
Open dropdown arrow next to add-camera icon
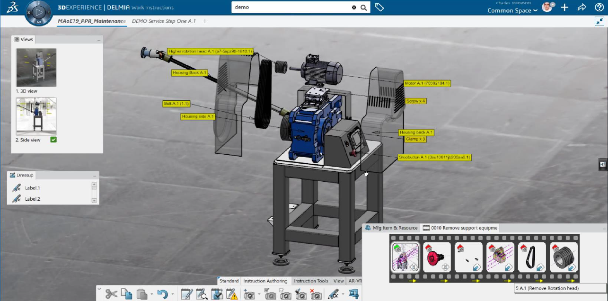coord(259,294)
